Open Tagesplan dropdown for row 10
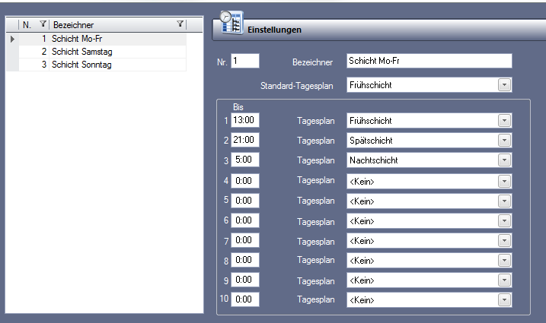The height and width of the screenshot is (323, 546). point(504,299)
